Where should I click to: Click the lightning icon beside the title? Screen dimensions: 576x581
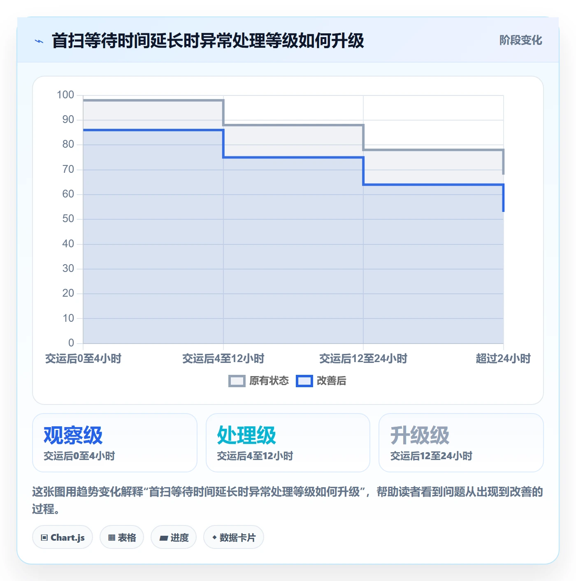(x=39, y=41)
